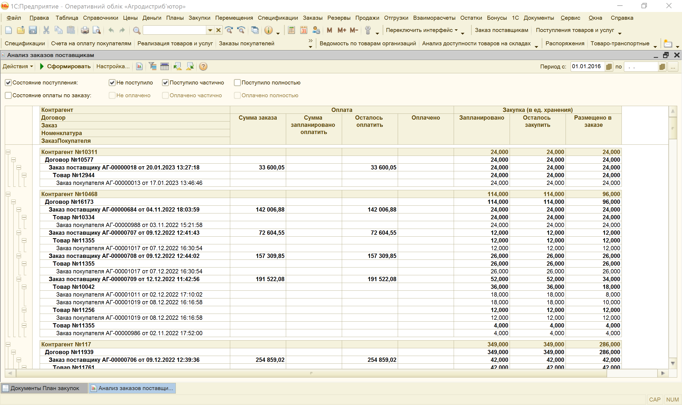The width and height of the screenshot is (682, 405).
Task: Click the filter (funnel) icon in the report toolbar
Action: (x=152, y=67)
